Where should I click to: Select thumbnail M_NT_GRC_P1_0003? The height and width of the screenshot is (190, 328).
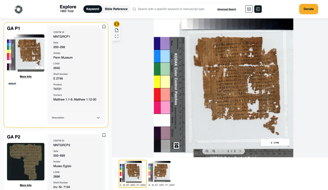(x=159, y=173)
